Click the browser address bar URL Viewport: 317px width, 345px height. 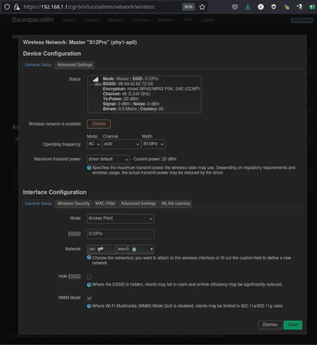click(x=89, y=7)
